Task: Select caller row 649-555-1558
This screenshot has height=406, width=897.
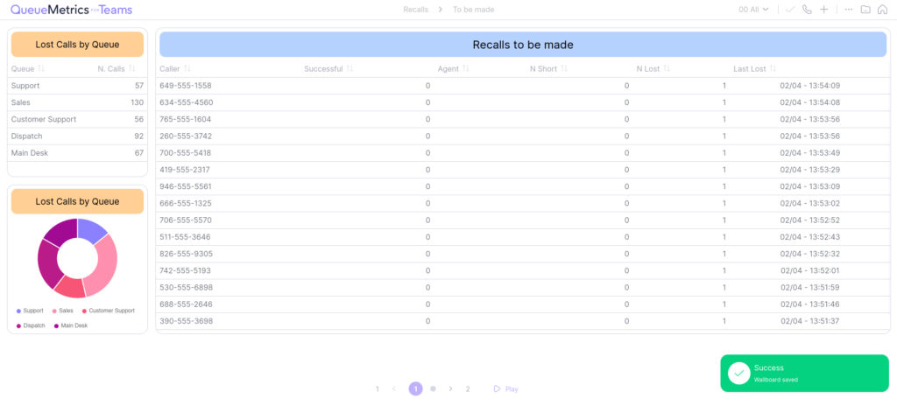Action: coord(186,86)
